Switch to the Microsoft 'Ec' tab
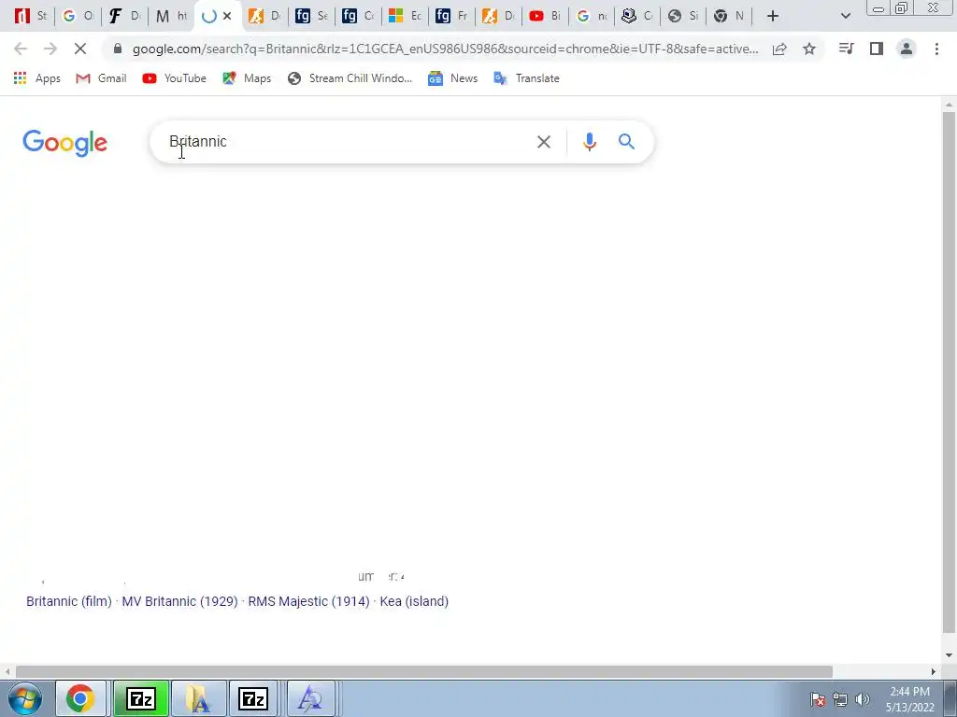Screen dimensions: 957x717 coord(406,16)
